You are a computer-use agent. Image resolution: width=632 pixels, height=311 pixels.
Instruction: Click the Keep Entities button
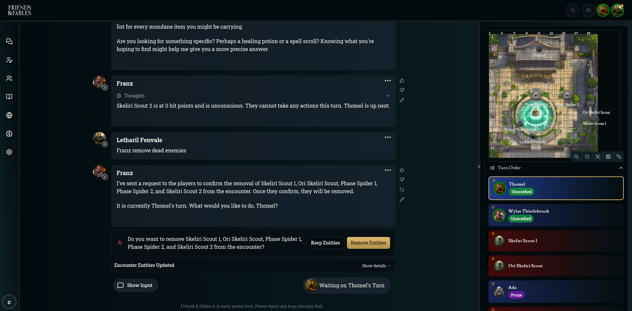click(x=325, y=243)
